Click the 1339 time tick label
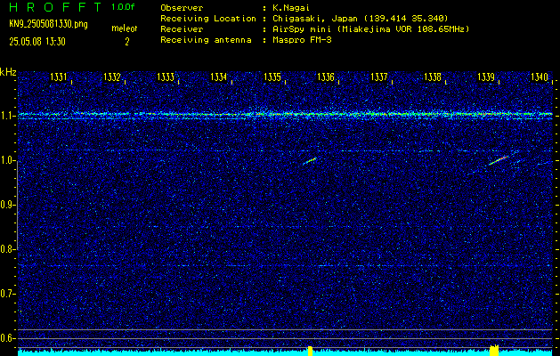 click(x=486, y=77)
